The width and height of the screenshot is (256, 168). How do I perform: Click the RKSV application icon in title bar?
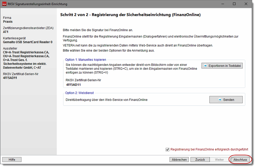[4, 4]
